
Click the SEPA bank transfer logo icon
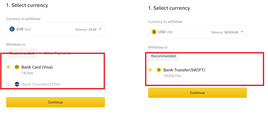(x=17, y=84)
